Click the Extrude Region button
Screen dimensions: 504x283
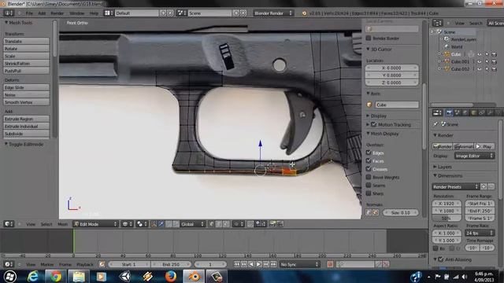pos(26,119)
